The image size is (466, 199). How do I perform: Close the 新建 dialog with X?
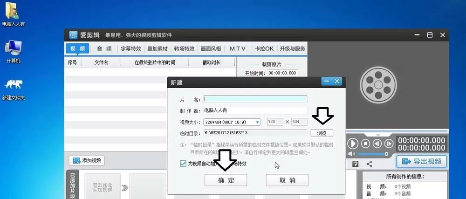337,81
